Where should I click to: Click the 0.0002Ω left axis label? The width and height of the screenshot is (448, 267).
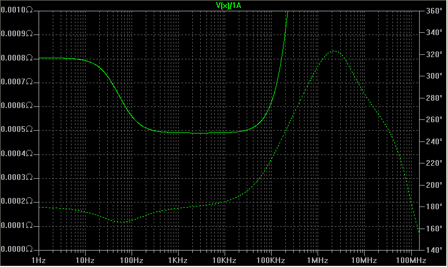17,201
